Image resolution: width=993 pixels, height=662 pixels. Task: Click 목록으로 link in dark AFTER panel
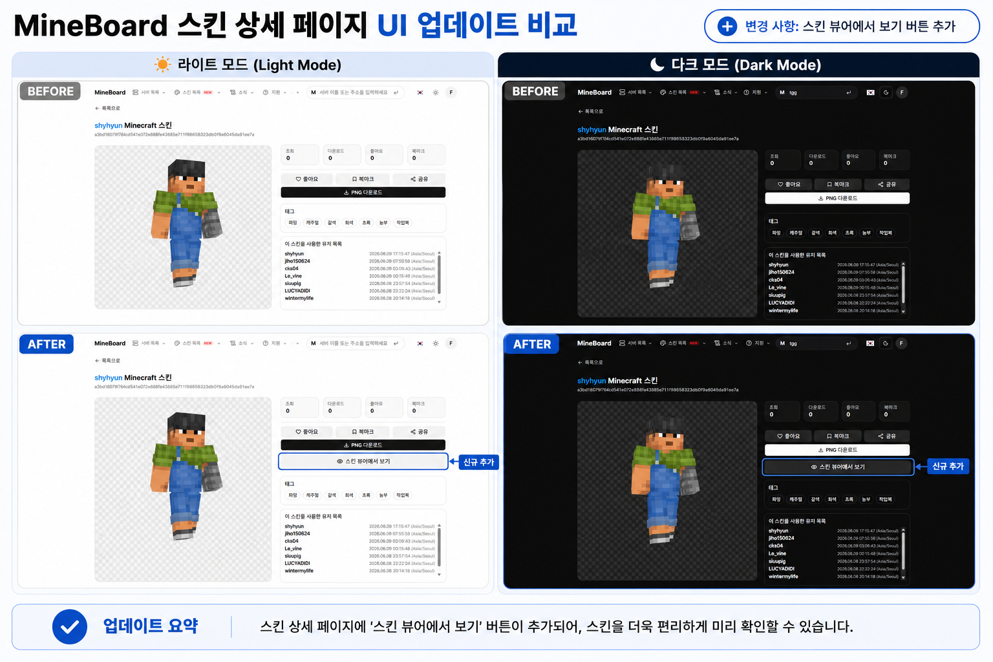tap(590, 363)
